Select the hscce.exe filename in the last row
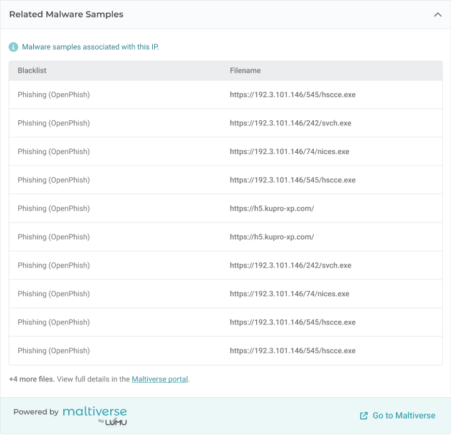451x436 pixels. 293,351
